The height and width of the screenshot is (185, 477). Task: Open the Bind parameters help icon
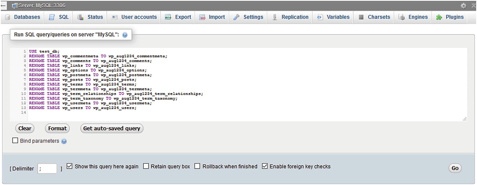[x=64, y=141]
